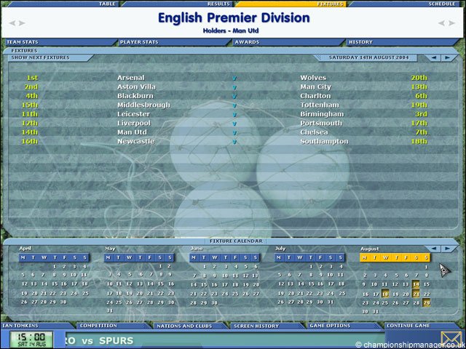Select the Arsenal v Wolves fixture

(233, 77)
